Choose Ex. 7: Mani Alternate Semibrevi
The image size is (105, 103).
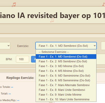66,85
